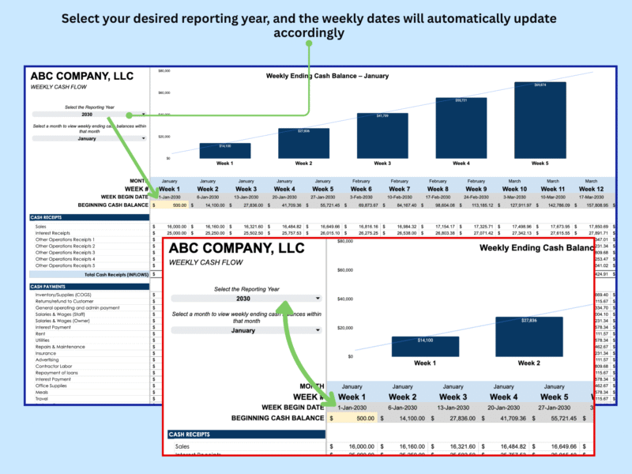The image size is (632, 474).
Task: Click the 98,604.08 beginning cash balance cell
Action: (x=439, y=205)
